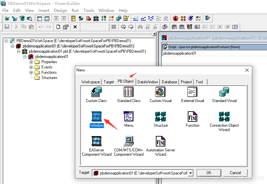The image size is (267, 184).
Task: Switch to the Target tab
Action: point(109,82)
